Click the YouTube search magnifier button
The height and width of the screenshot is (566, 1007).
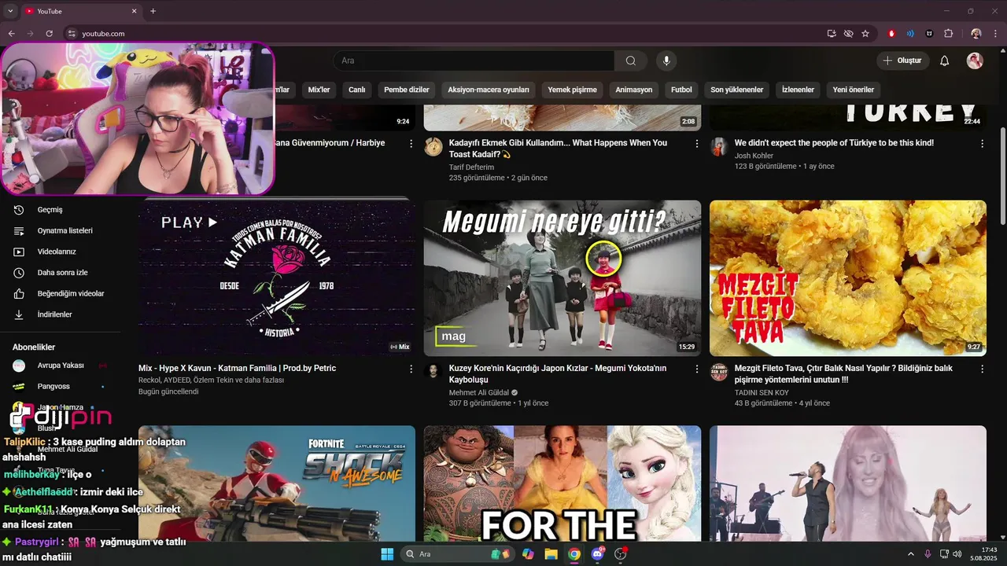(631, 61)
